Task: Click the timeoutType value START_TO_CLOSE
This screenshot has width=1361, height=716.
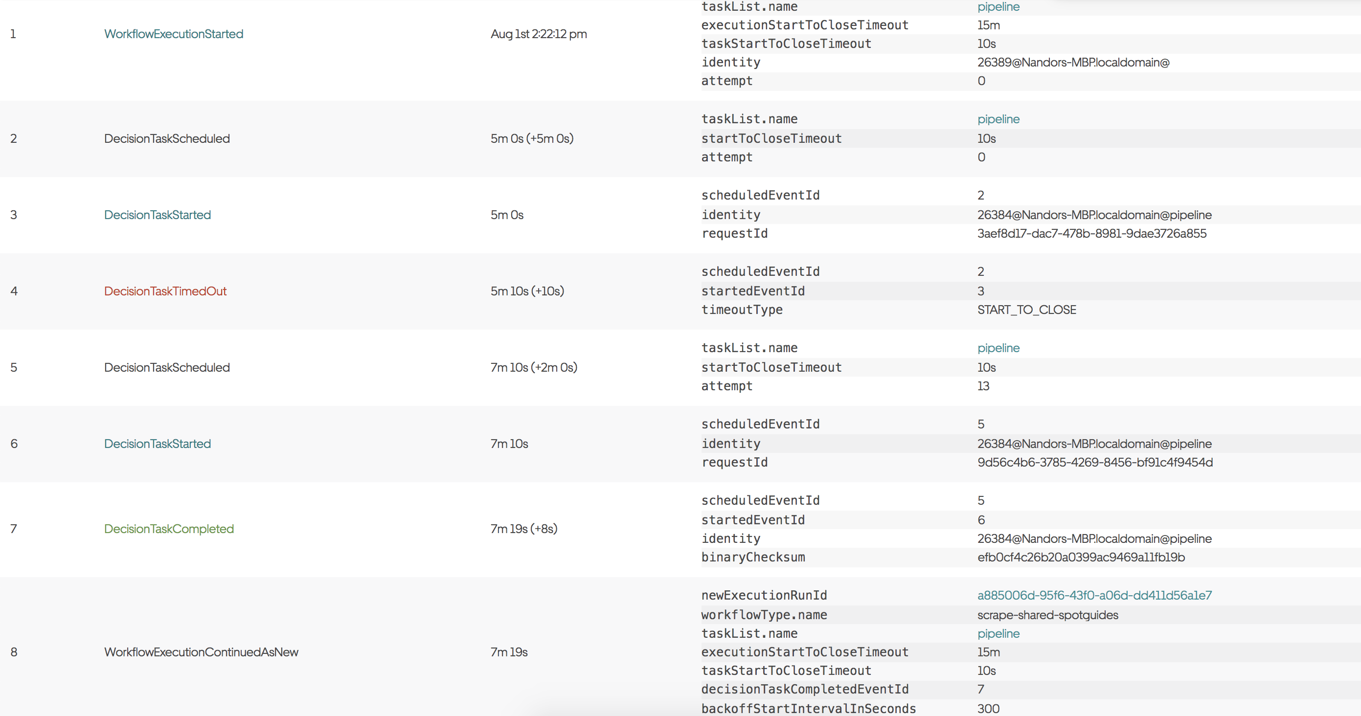Action: [x=1026, y=310]
